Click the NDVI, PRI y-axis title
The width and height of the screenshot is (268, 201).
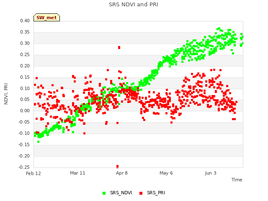pyautogui.click(x=6, y=94)
